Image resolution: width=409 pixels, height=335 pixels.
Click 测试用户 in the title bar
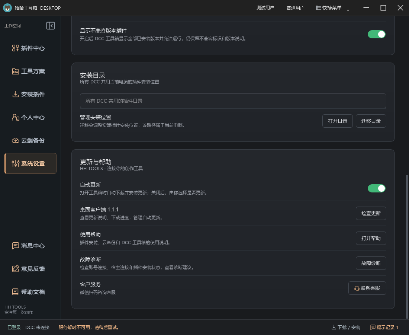click(x=265, y=8)
